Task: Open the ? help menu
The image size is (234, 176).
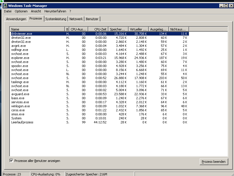Action: pos(70,11)
